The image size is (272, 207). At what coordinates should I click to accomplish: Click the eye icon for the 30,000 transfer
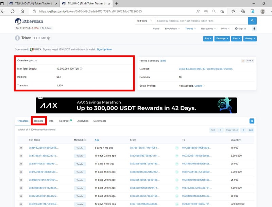(x=21, y=196)
